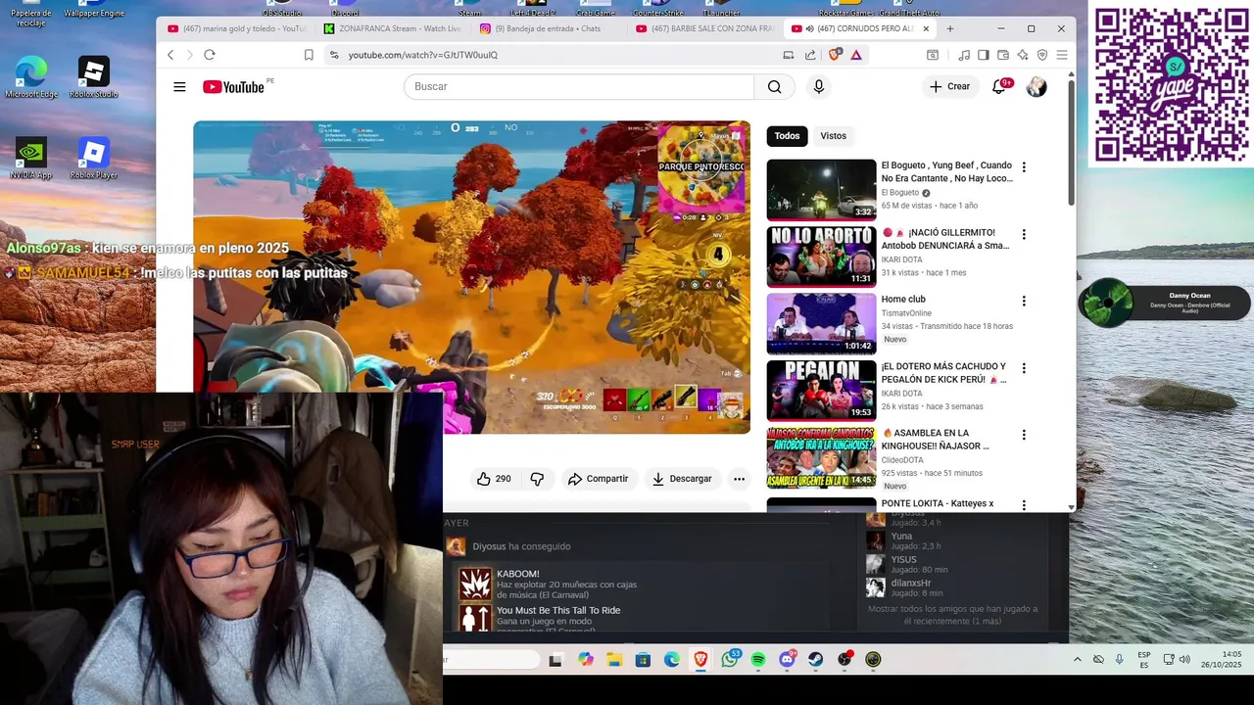Open Discord from the taskbar
The image size is (1254, 705).
click(787, 660)
